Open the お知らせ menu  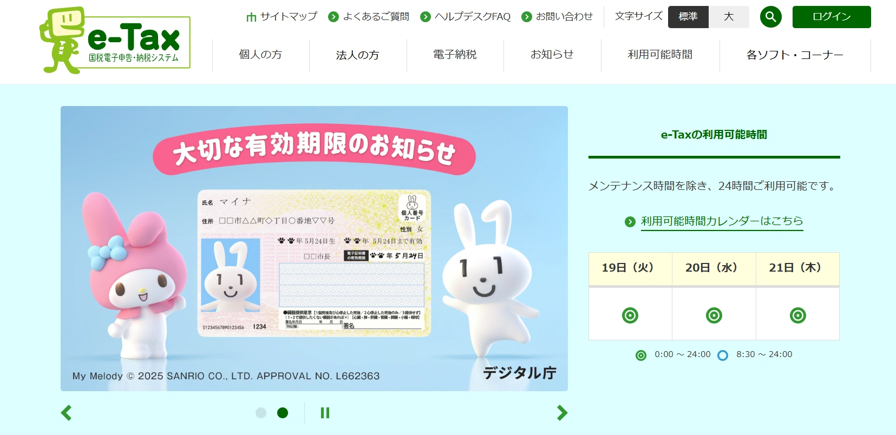coord(552,55)
